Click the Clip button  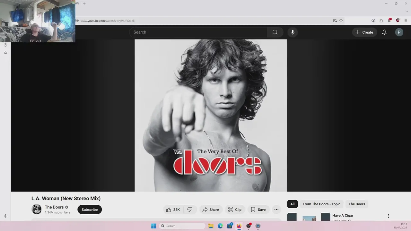[x=235, y=210]
